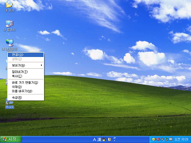Toggle the A Korean/English input mode indicator

pos(94,140)
